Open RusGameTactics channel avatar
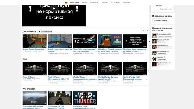 pyautogui.click(x=154, y=64)
